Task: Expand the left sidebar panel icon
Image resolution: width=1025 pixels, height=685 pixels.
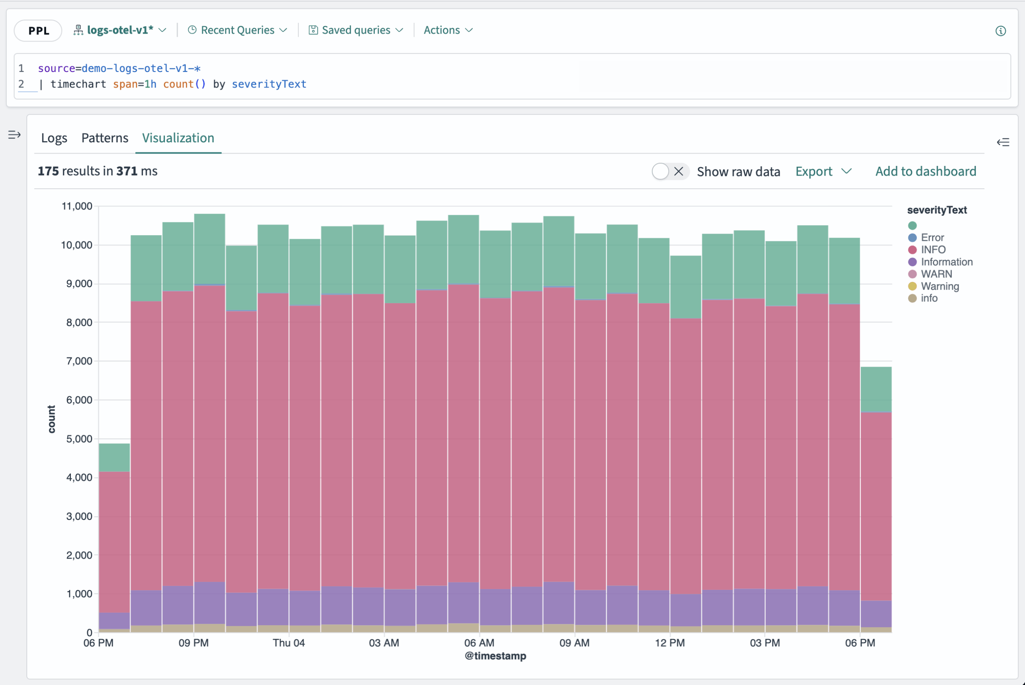Action: [x=14, y=134]
